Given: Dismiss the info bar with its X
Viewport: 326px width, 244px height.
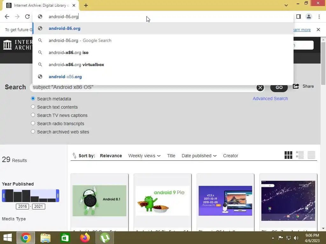Looking at the screenshot, I should (x=318, y=30).
